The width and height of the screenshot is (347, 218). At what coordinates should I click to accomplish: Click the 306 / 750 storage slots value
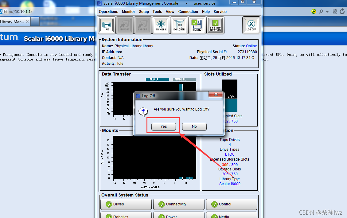coord(230,174)
